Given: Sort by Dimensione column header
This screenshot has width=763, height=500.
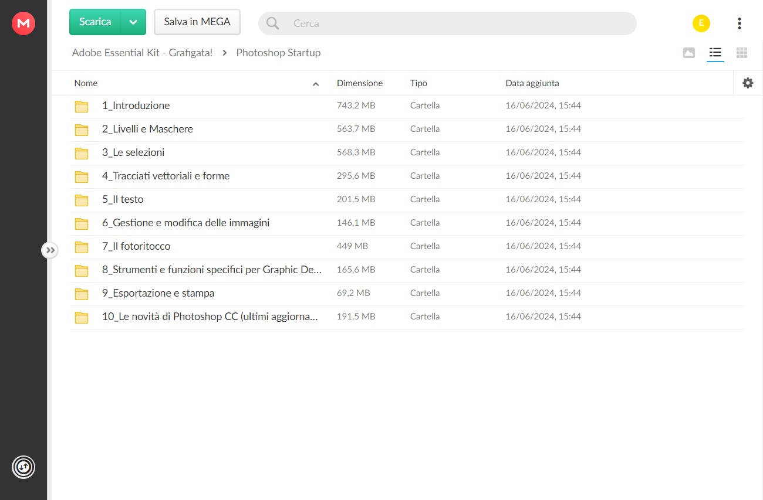Looking at the screenshot, I should (x=360, y=83).
